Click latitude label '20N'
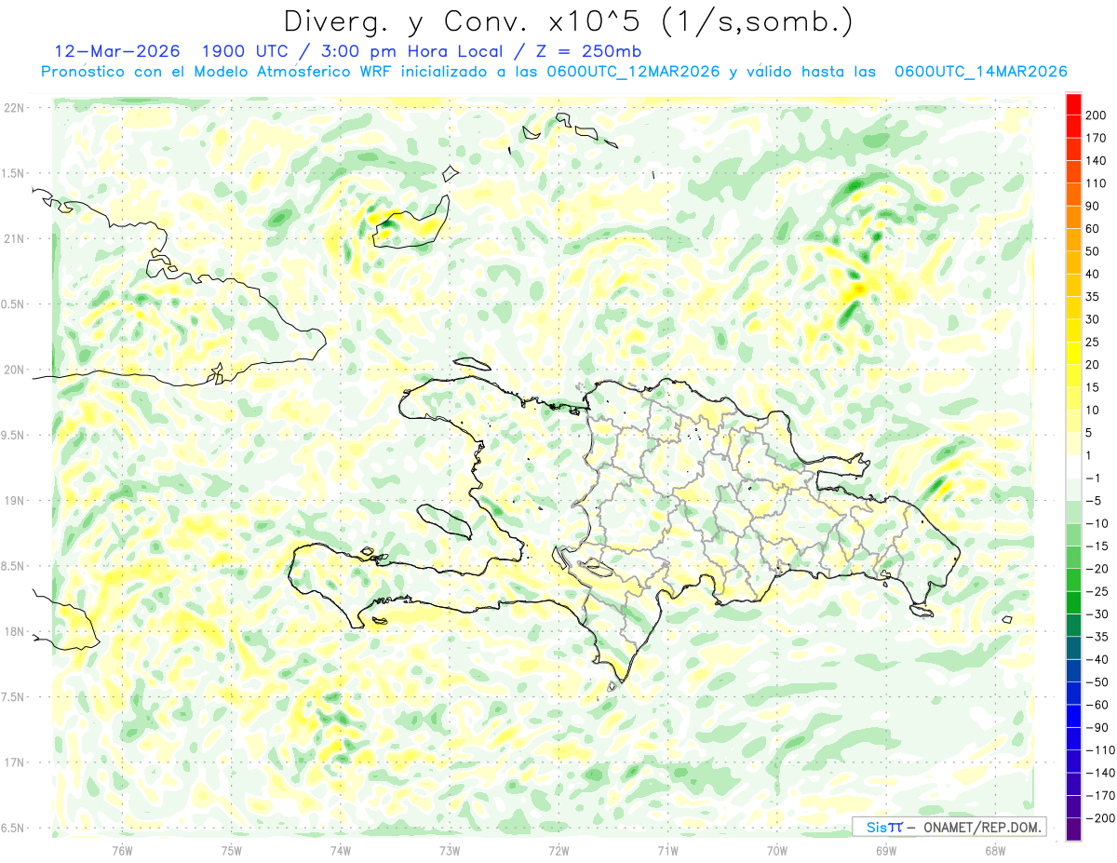Screen dimensions: 1117x863 [13, 370]
